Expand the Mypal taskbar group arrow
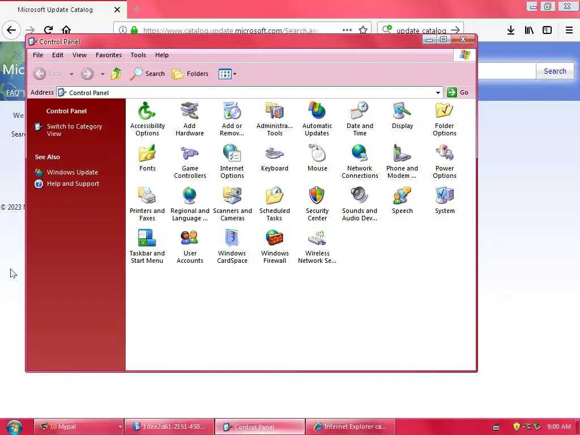This screenshot has height=435, width=580. point(120,427)
